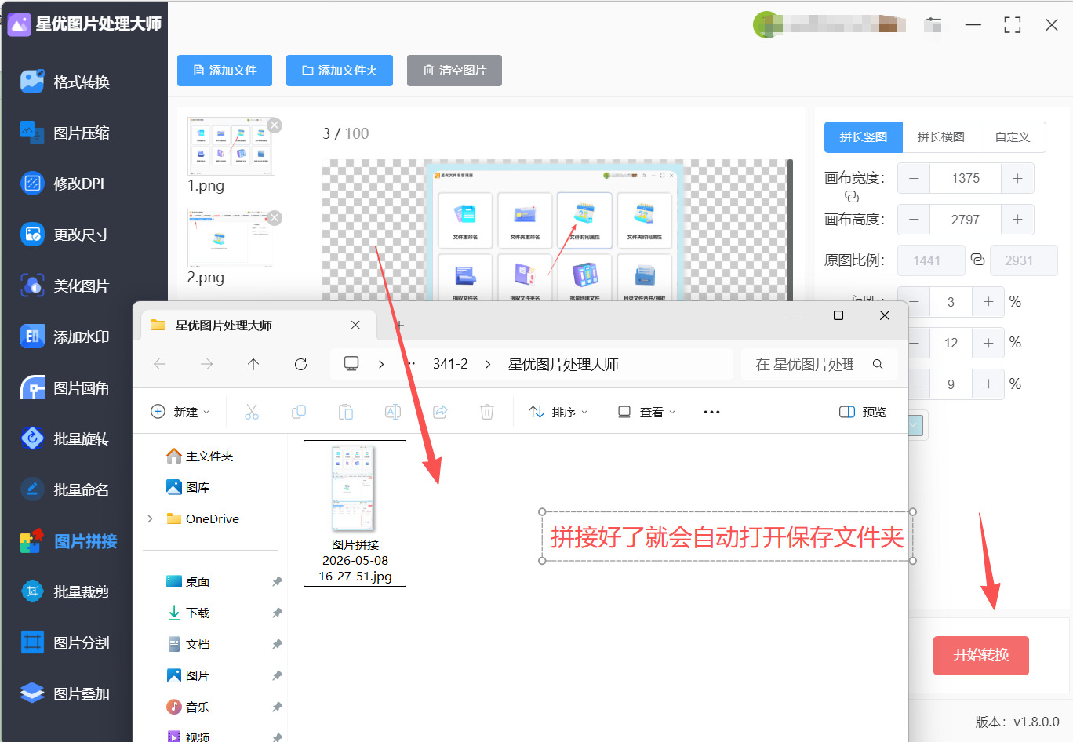The width and height of the screenshot is (1073, 742).
Task: Click the Rename icon in Explorer toolbar
Action: [x=393, y=412]
